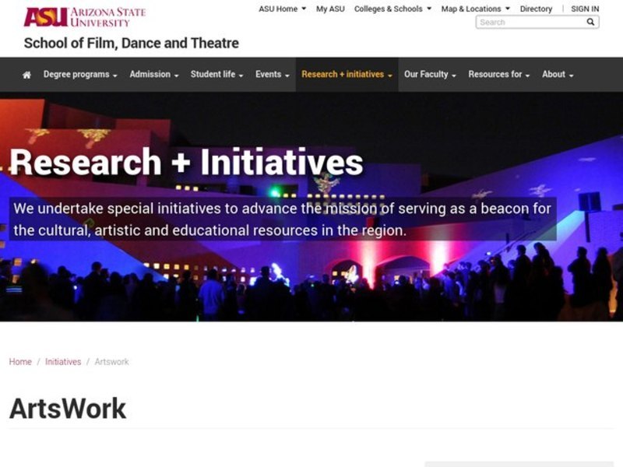Click the Home breadcrumb link
Viewport: 623px width, 467px height.
pyautogui.click(x=20, y=362)
